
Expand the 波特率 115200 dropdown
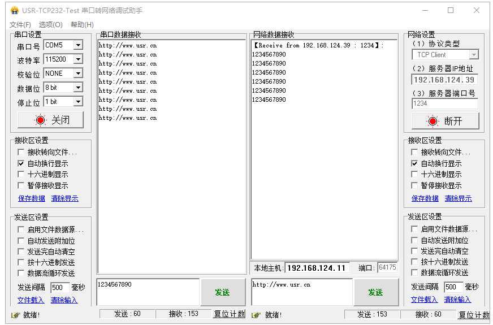(x=78, y=59)
